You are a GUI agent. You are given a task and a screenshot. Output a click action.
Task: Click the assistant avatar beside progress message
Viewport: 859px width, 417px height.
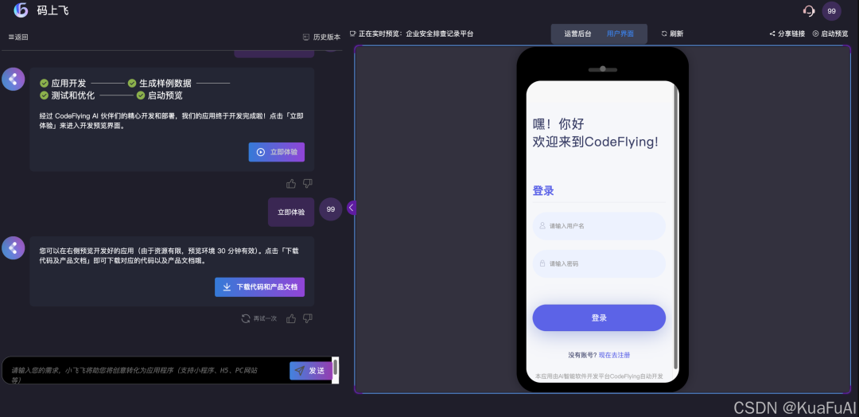pos(14,79)
